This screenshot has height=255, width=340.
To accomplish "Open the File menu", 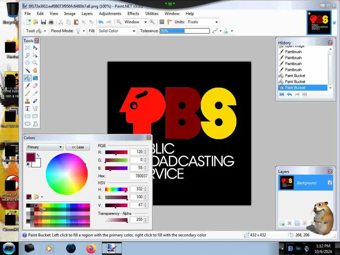I will pos(28,13).
